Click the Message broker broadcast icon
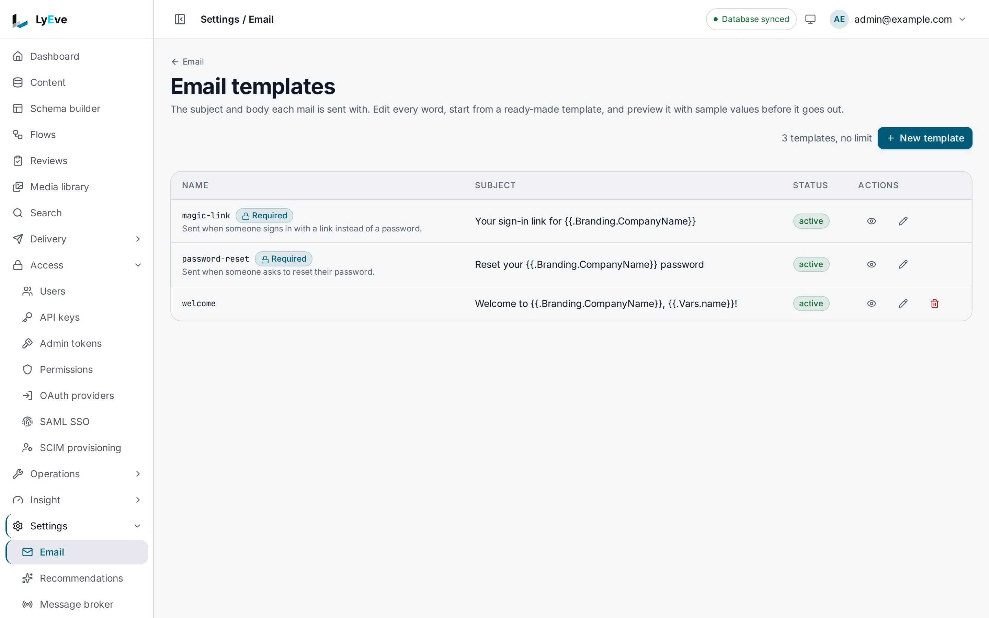Screen dimensions: 989x618 (27, 605)
